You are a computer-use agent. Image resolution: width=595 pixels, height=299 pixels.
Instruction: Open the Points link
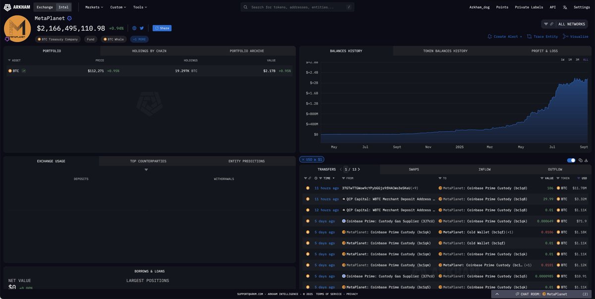[x=502, y=7]
